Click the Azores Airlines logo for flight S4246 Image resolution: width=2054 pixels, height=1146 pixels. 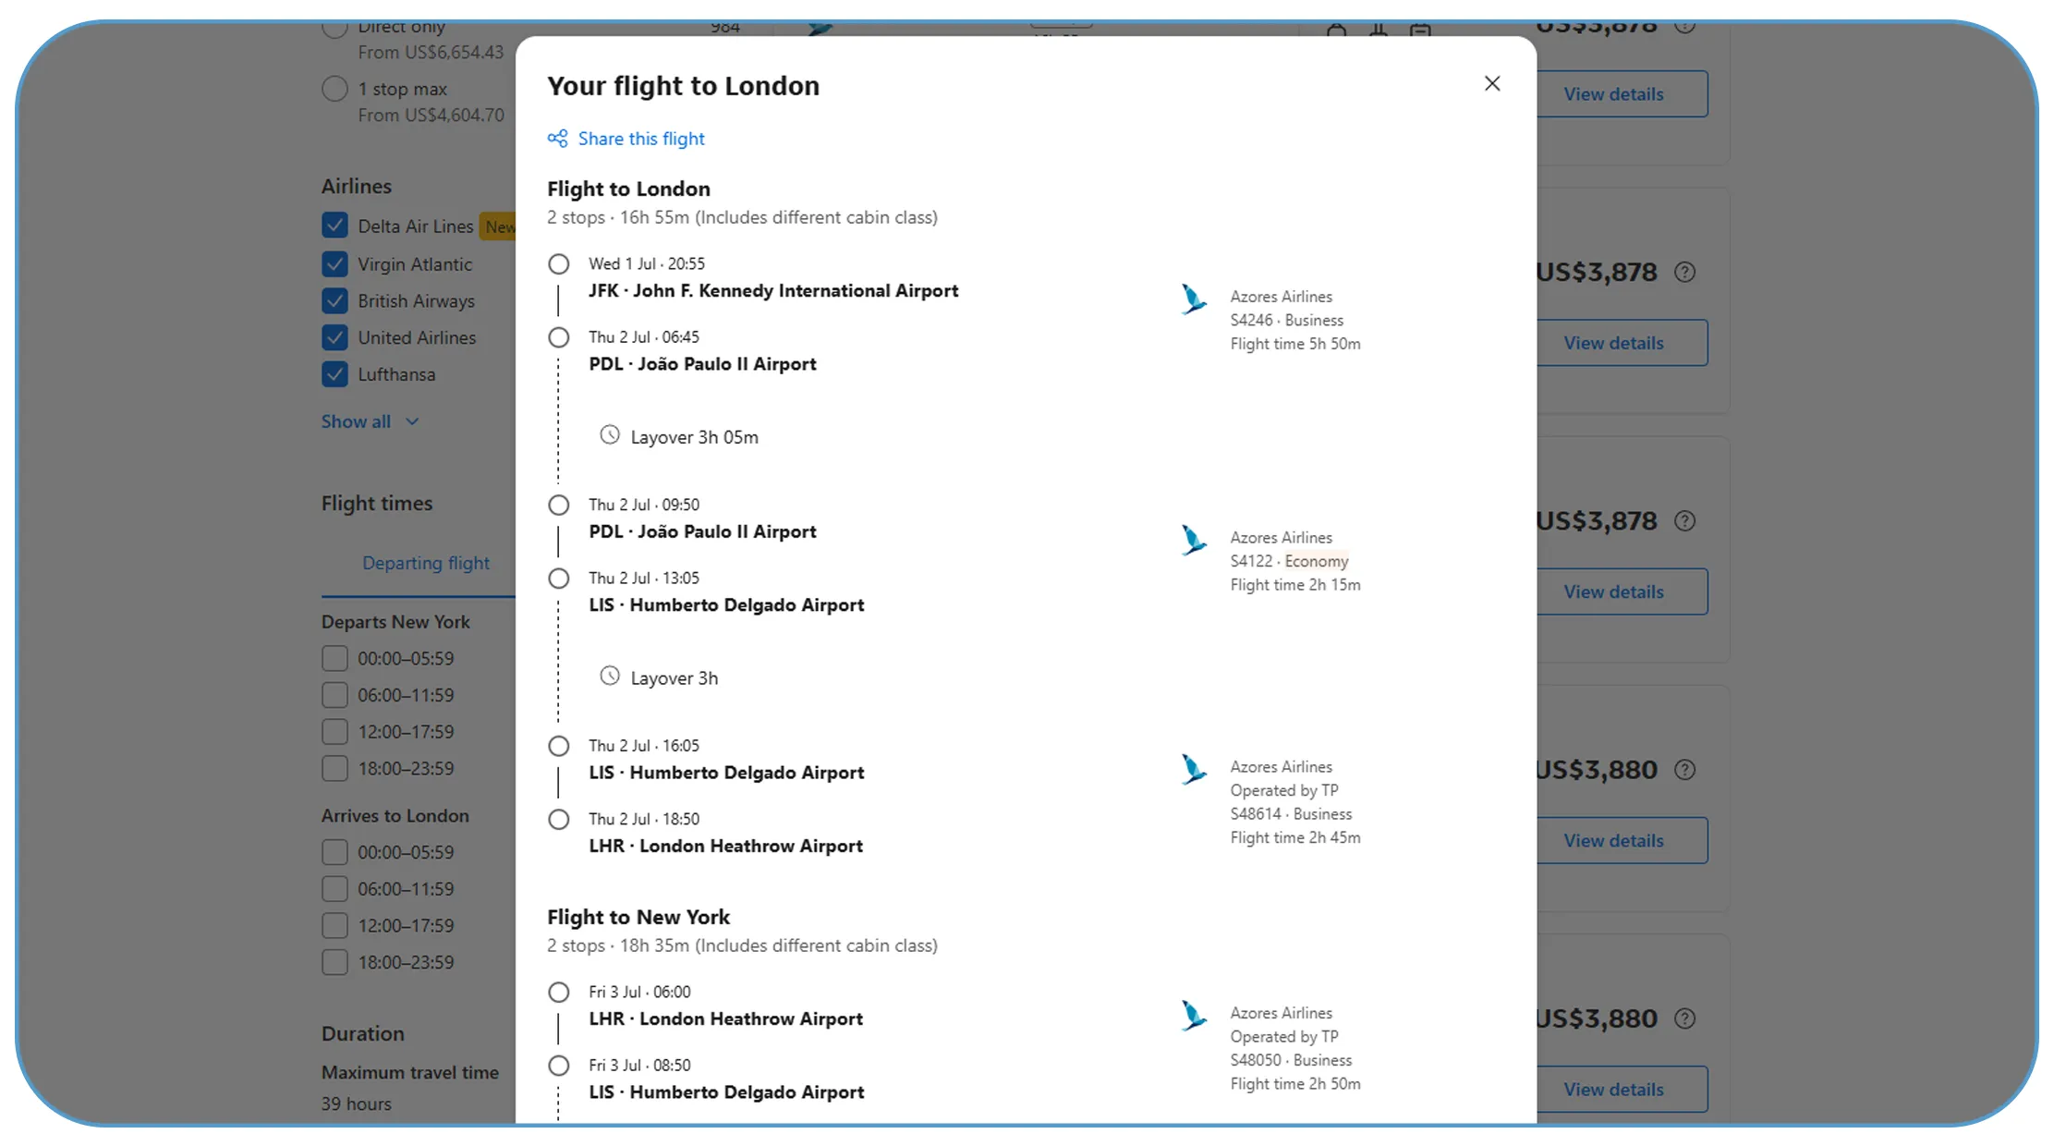tap(1193, 299)
